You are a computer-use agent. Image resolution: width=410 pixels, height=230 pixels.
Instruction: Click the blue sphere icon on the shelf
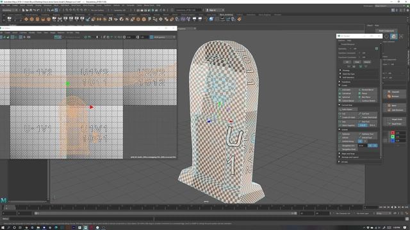point(211,19)
